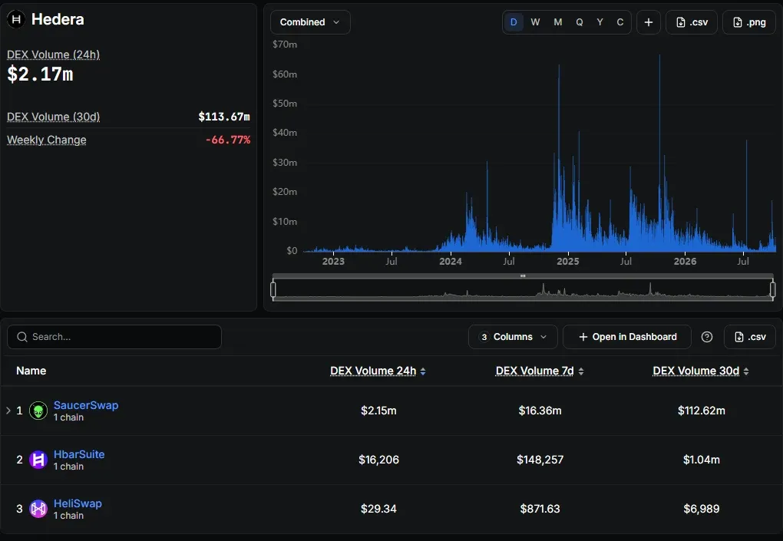Expand the SaucerSwap row chevron
The image size is (783, 541).
click(x=8, y=411)
